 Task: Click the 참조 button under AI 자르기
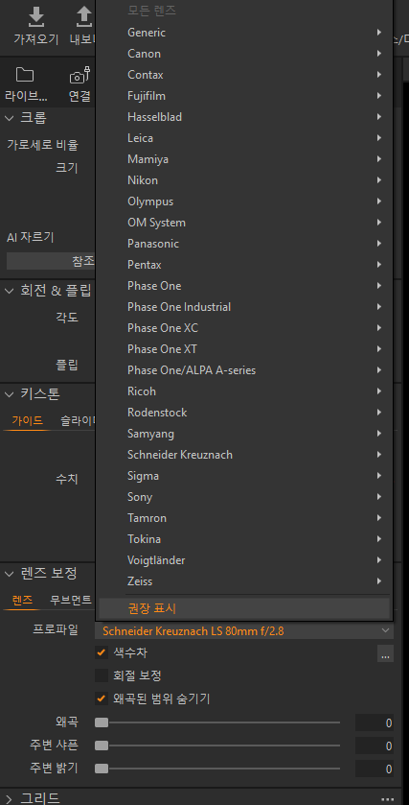point(52,261)
